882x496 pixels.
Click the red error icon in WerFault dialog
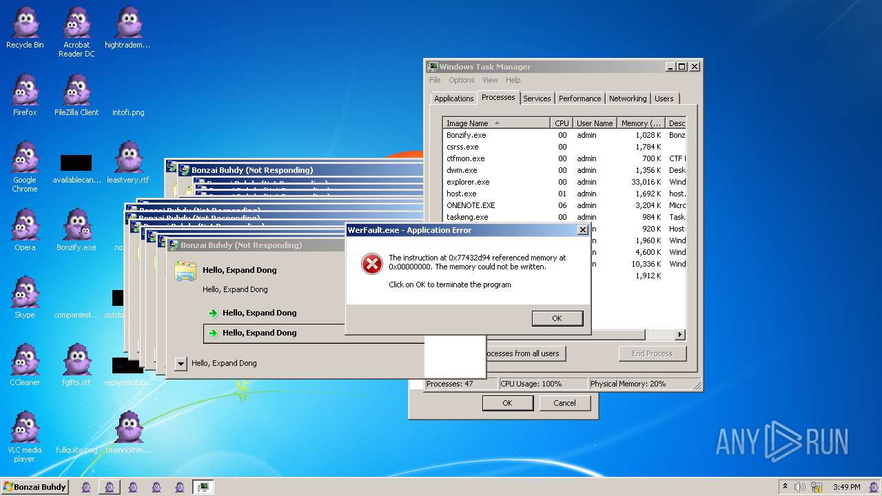tap(372, 263)
